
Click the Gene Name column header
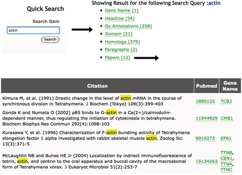pyautogui.click(x=230, y=86)
